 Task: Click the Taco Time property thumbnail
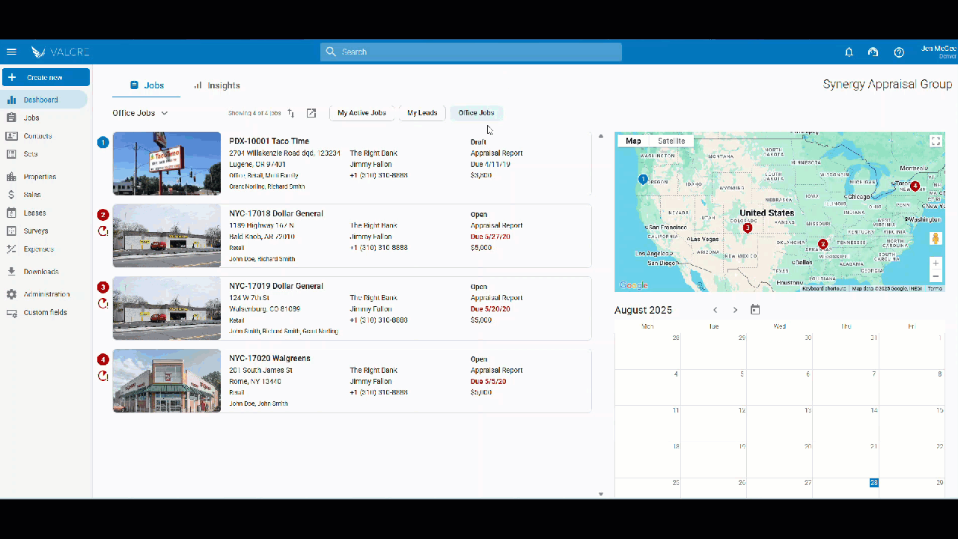click(x=167, y=163)
